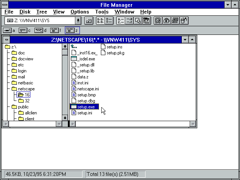The height and width of the screenshot is (180, 240).
Task: Toggle the Name-only view button
Action: 100,21
